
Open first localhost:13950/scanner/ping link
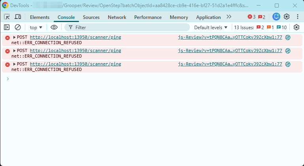75,37
